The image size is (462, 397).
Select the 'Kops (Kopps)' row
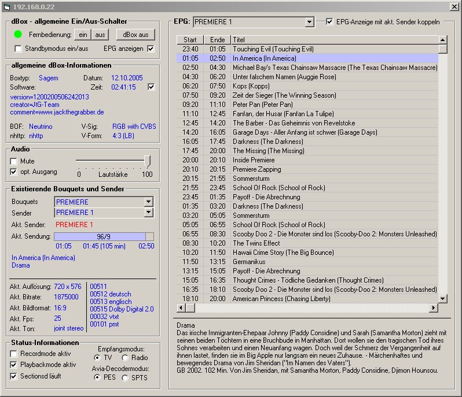pos(307,86)
